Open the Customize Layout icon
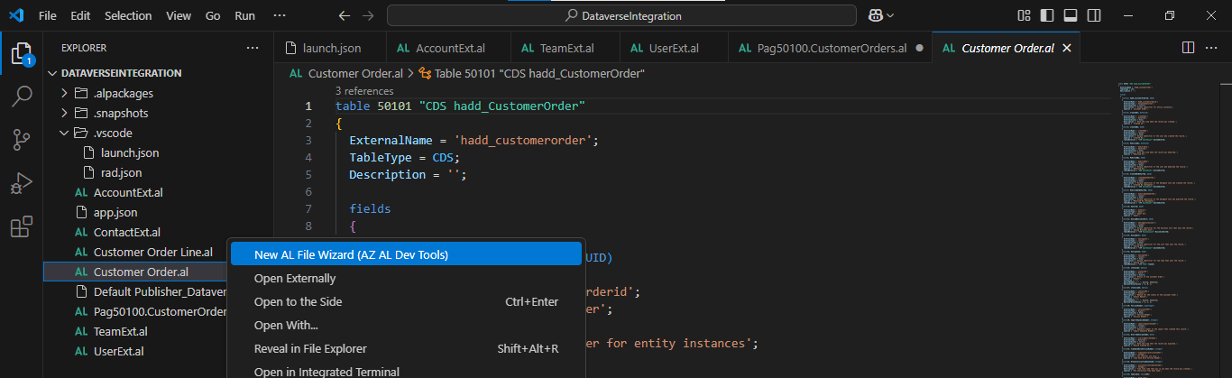Viewport: 1232px width, 378px height. (1024, 15)
